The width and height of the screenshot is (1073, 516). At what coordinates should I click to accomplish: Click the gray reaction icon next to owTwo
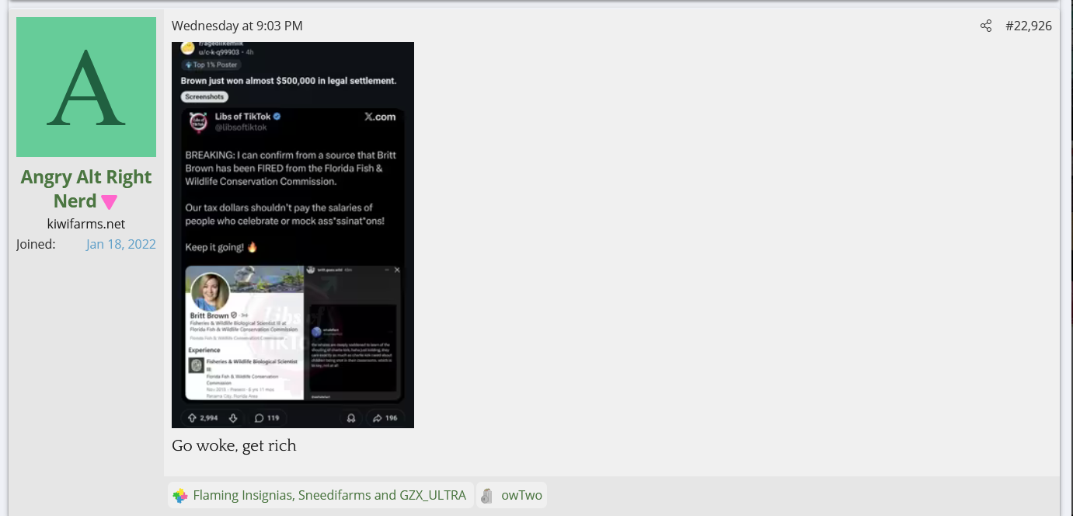tap(487, 495)
